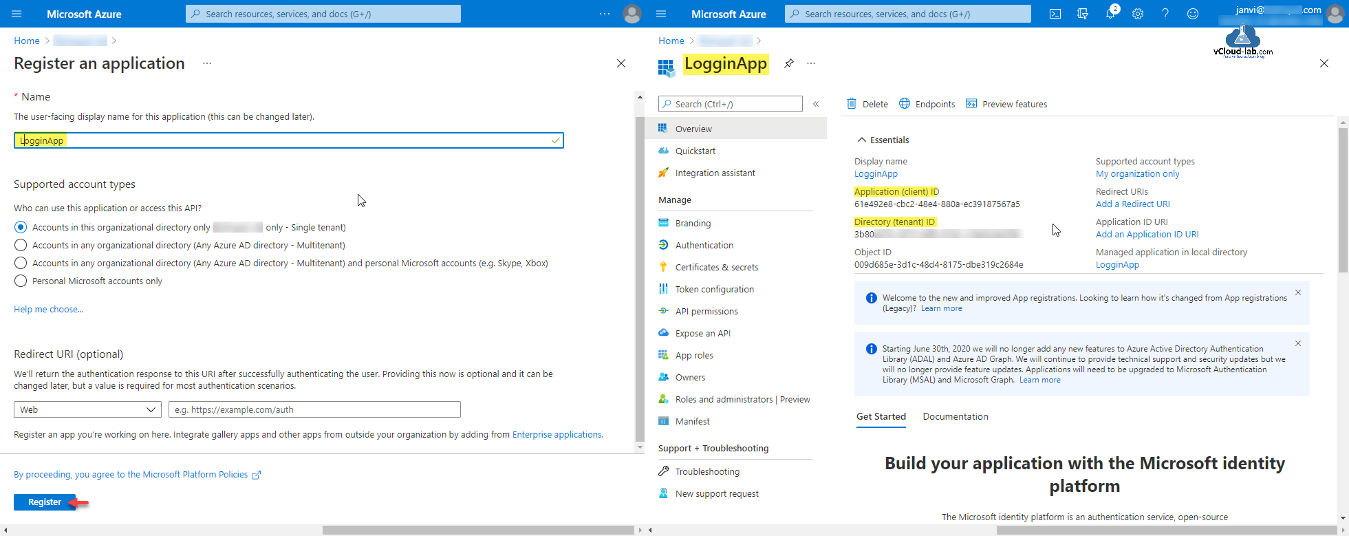The width and height of the screenshot is (1349, 536).
Task: Go to Home breadcrumb in left portal
Action: click(27, 41)
